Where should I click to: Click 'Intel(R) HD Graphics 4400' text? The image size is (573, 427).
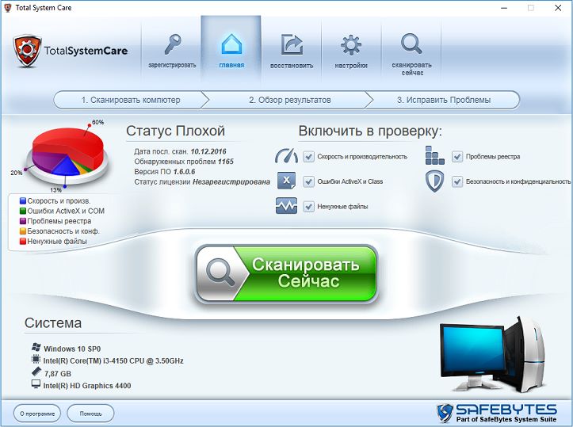[x=87, y=386]
